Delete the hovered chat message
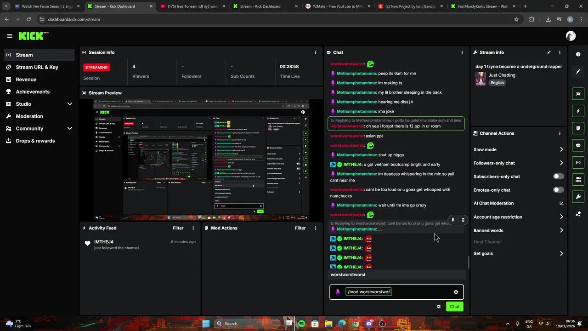 tap(463, 220)
